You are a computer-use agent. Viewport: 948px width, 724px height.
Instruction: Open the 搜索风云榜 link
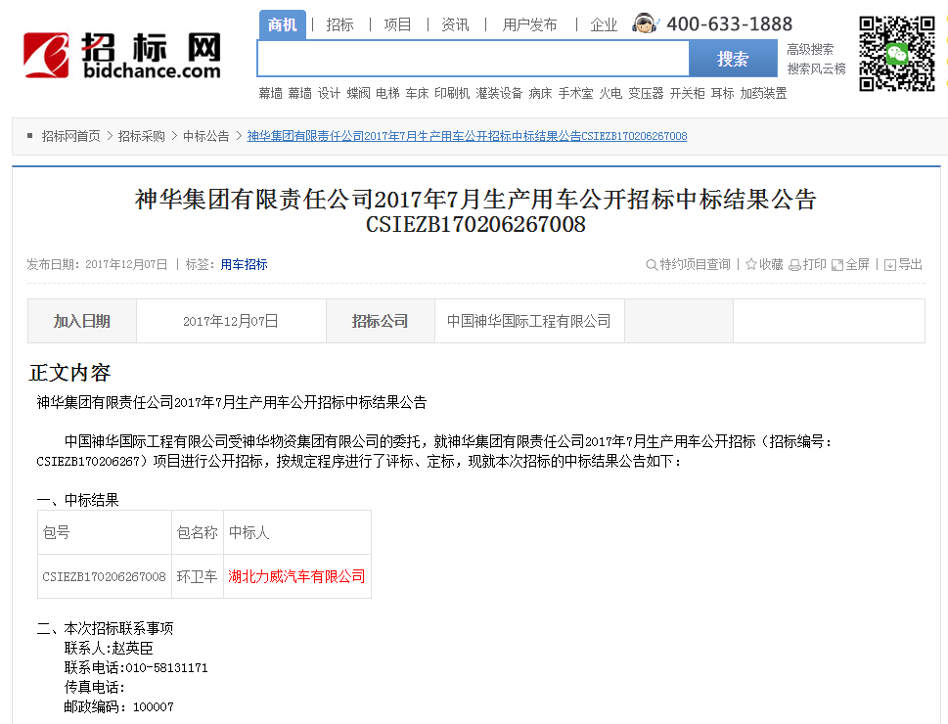pyautogui.click(x=816, y=68)
